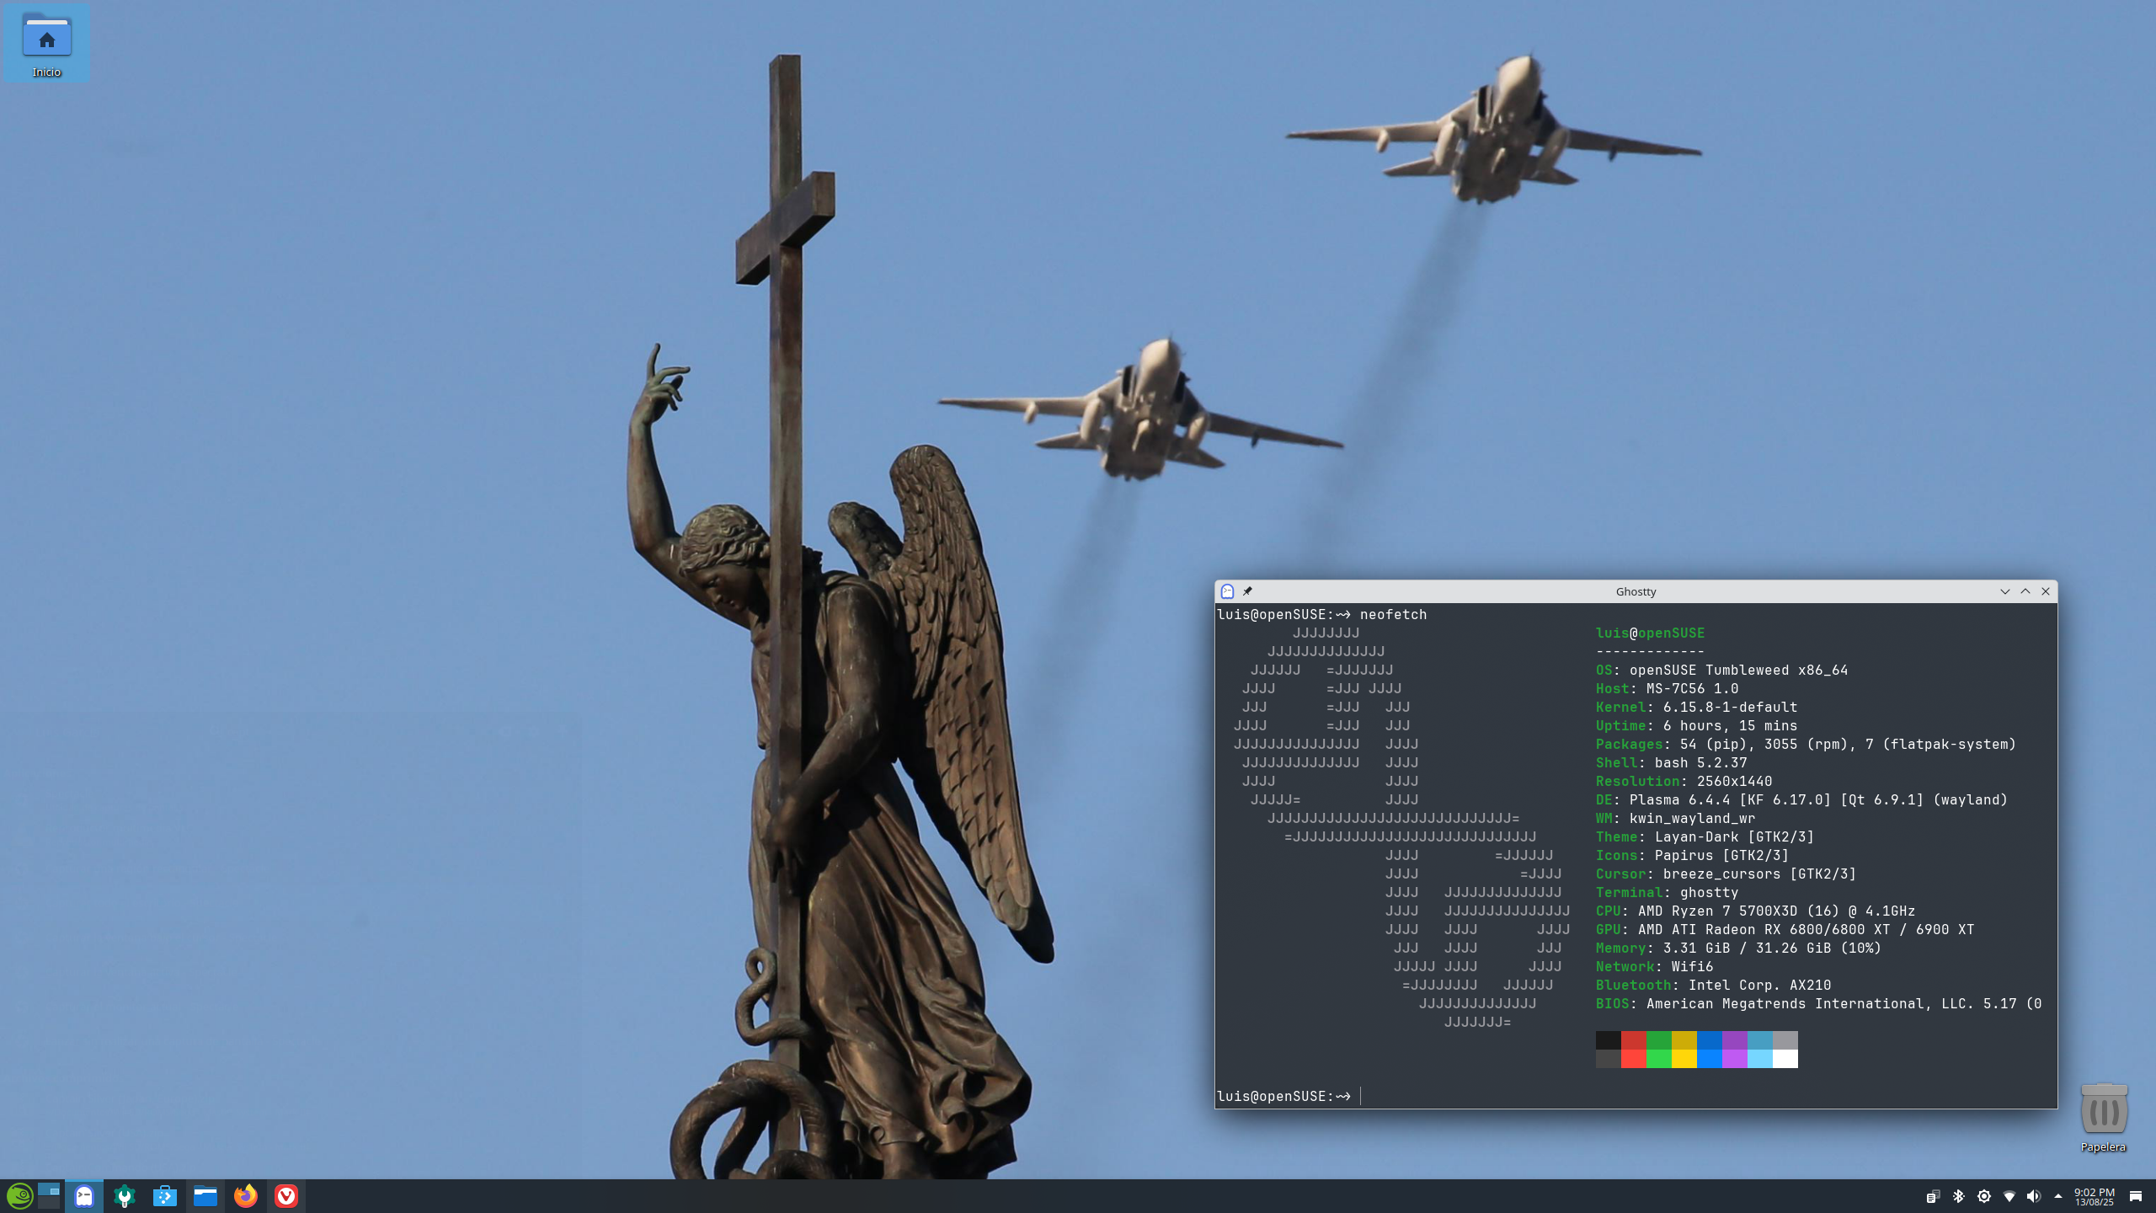The width and height of the screenshot is (2156, 1213).
Task: Launch YaST system settings from taskbar
Action: click(x=125, y=1196)
